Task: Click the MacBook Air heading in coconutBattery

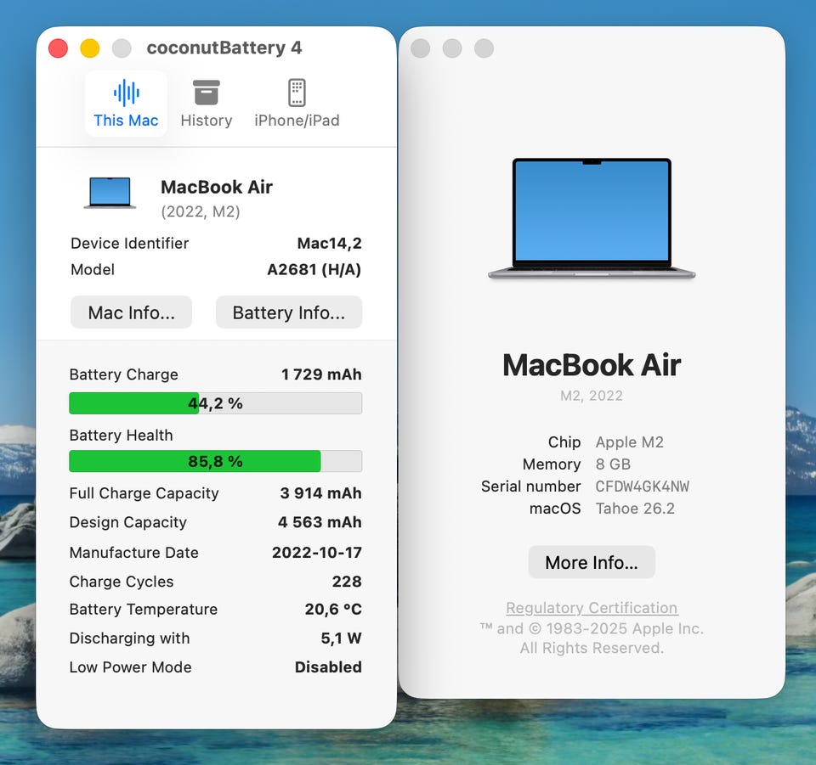Action: [x=217, y=187]
